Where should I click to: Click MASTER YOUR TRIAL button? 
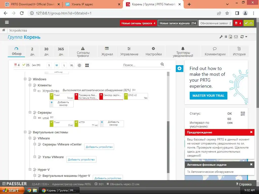(x=208, y=95)
